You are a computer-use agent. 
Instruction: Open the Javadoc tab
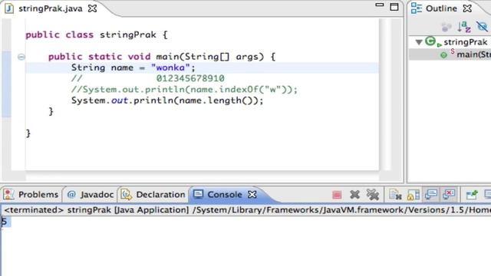(97, 195)
